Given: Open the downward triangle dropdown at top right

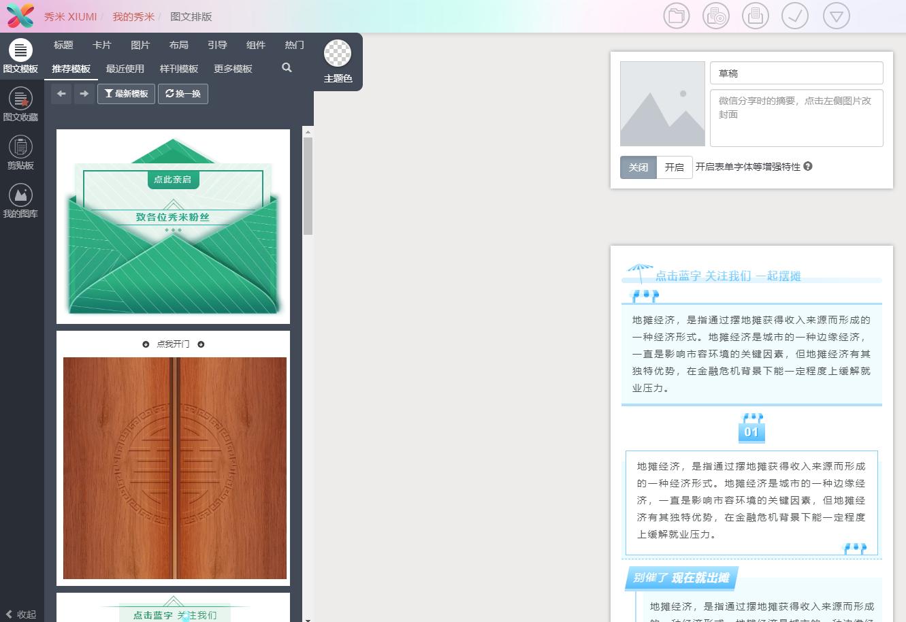Looking at the screenshot, I should [x=836, y=15].
